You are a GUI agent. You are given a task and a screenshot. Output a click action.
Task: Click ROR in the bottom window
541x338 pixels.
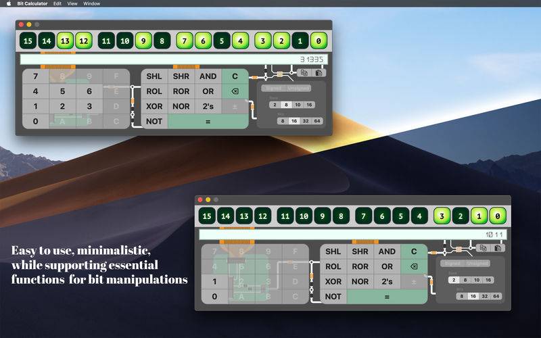(360, 266)
